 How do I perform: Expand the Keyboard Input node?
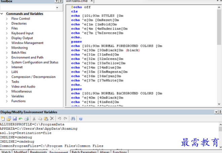pyautogui.click(x=7, y=33)
